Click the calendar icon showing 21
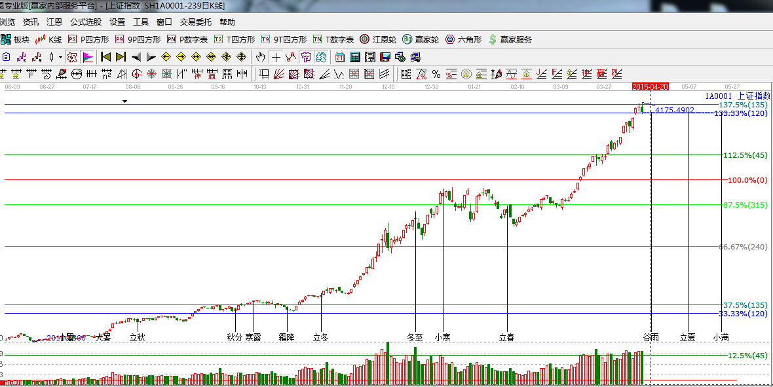773x387 pixels. click(340, 57)
